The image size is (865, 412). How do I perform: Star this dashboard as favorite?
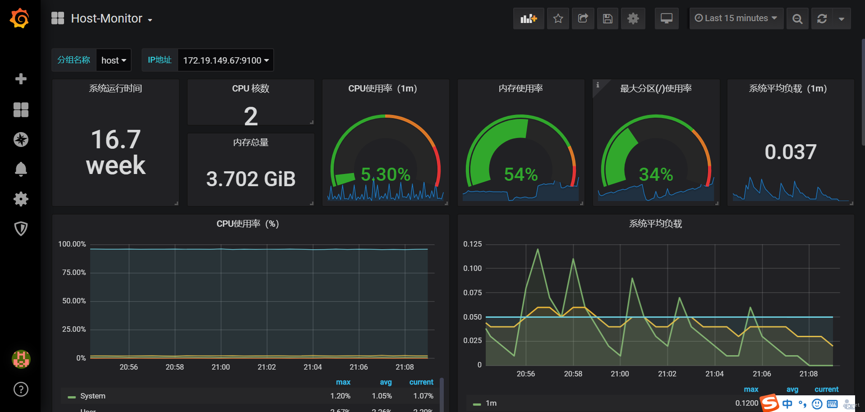coord(558,18)
